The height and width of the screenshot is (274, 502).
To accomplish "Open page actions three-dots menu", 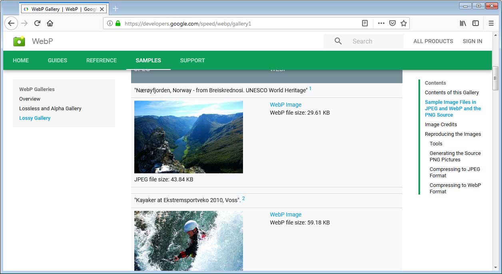I will [381, 24].
